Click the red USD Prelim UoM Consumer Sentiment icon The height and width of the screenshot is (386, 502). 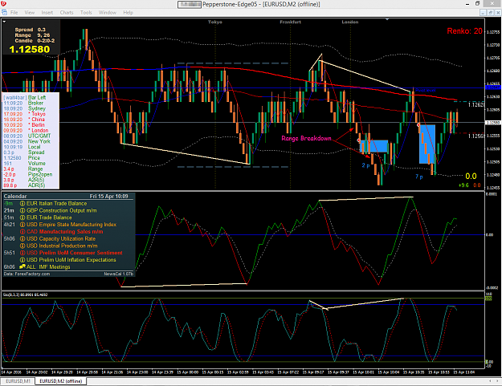point(22,253)
